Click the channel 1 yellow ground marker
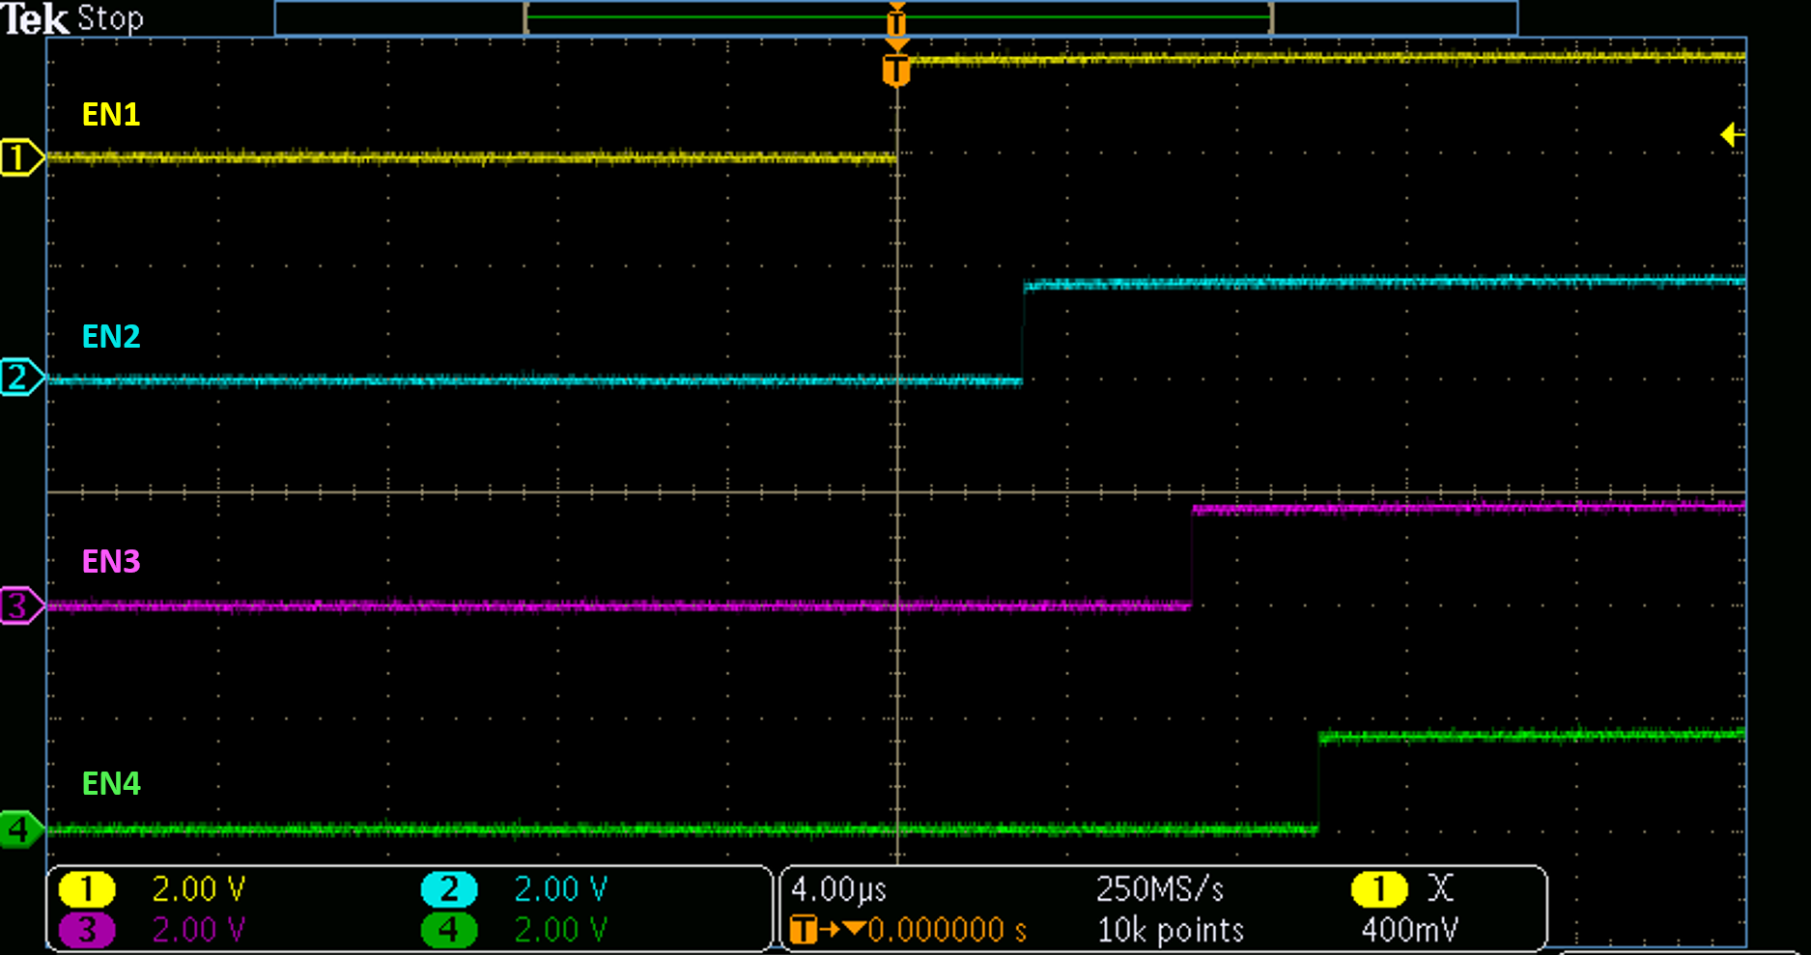This screenshot has height=955, width=1811. click(x=20, y=157)
